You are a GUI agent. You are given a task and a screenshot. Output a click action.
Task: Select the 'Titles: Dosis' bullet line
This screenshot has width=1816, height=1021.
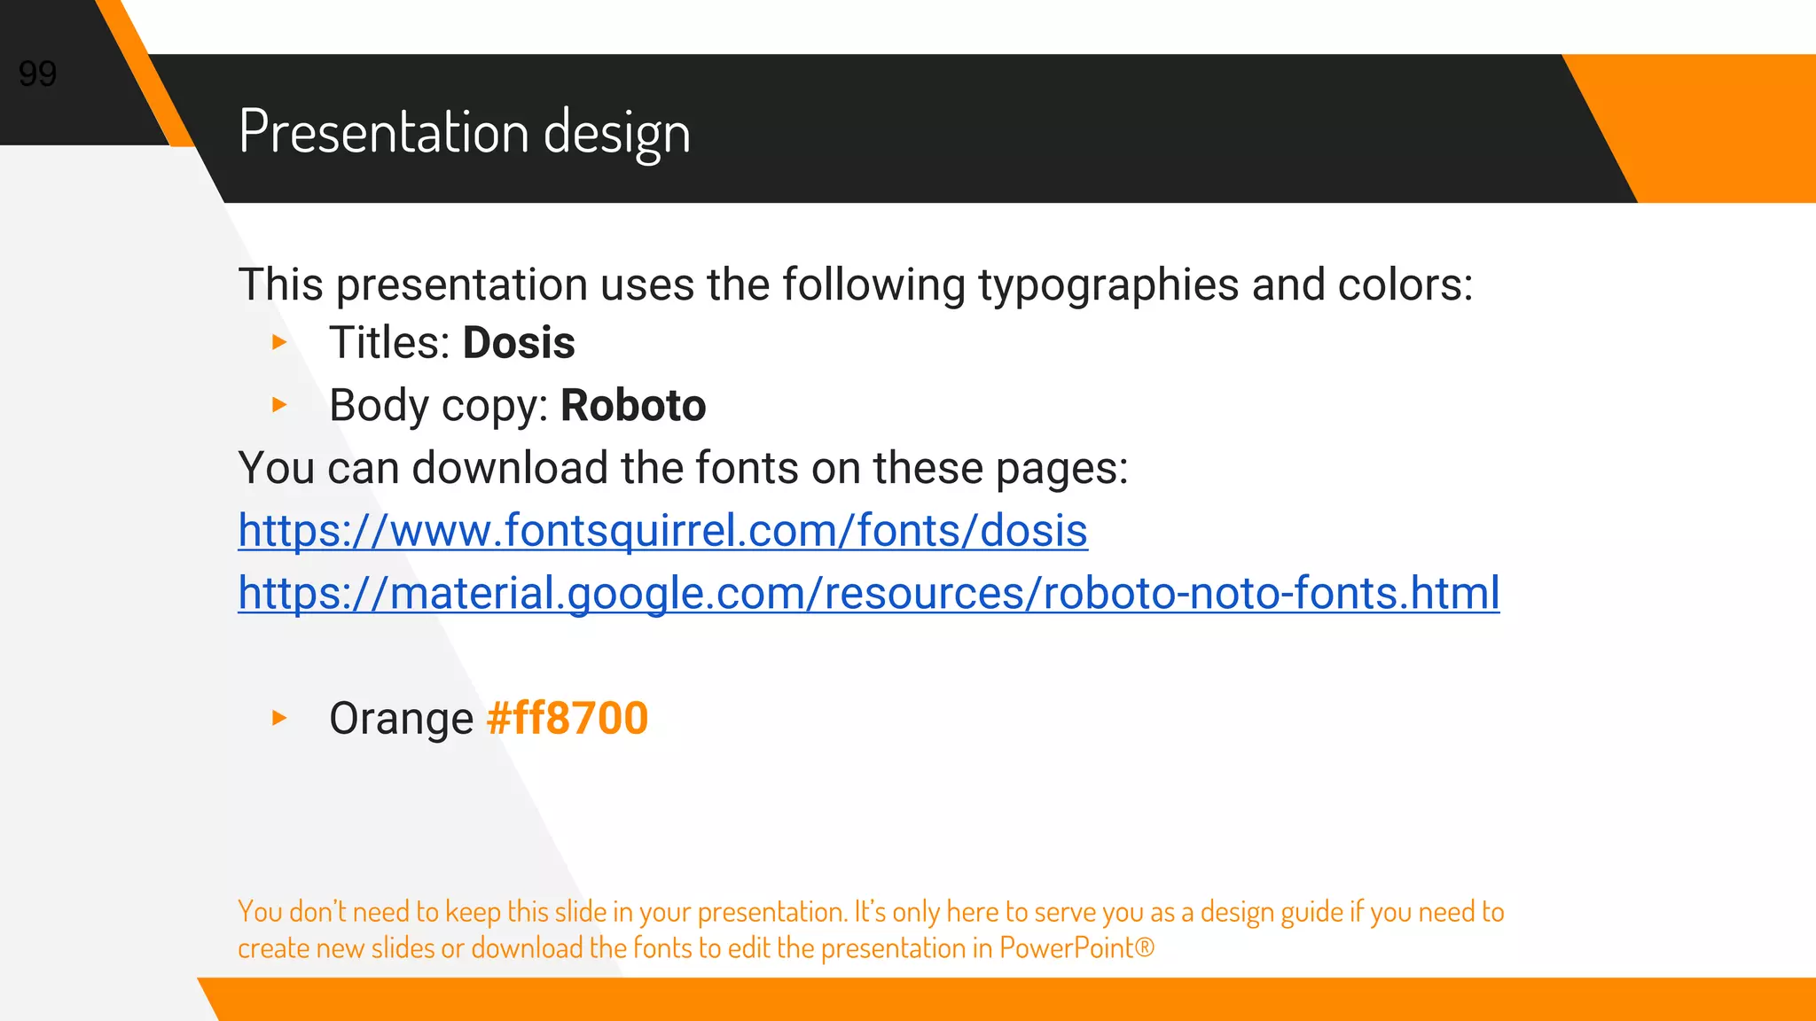(452, 343)
